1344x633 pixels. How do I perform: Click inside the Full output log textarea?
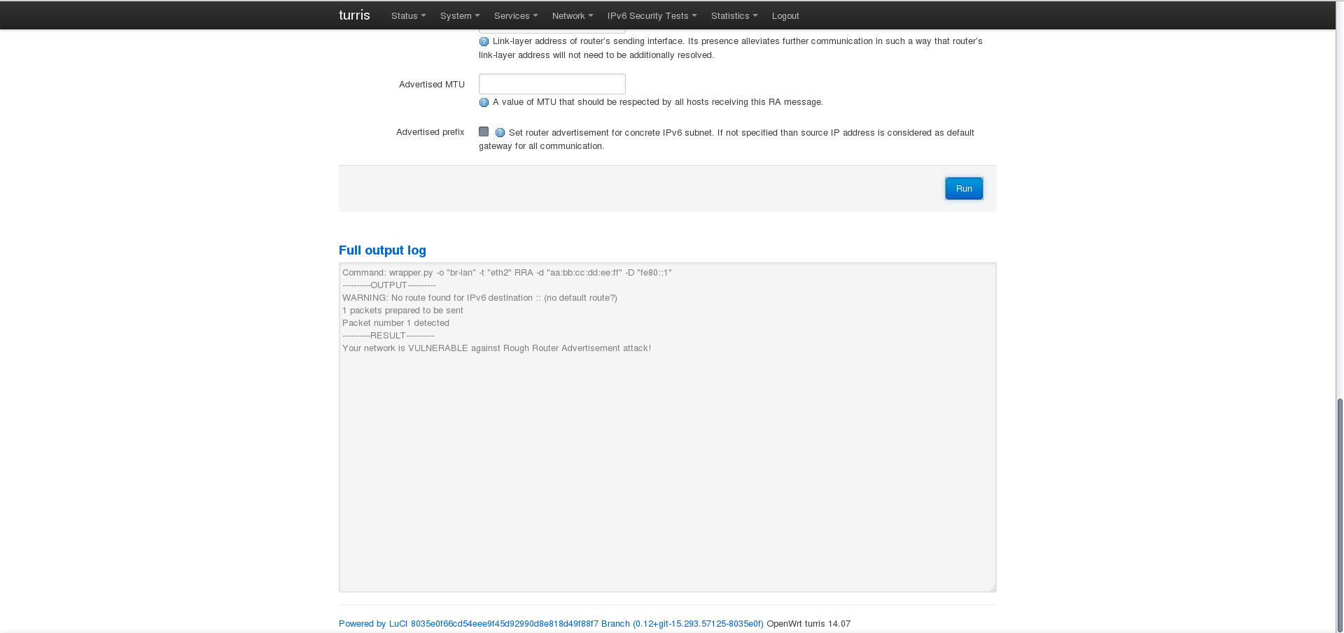click(667, 455)
